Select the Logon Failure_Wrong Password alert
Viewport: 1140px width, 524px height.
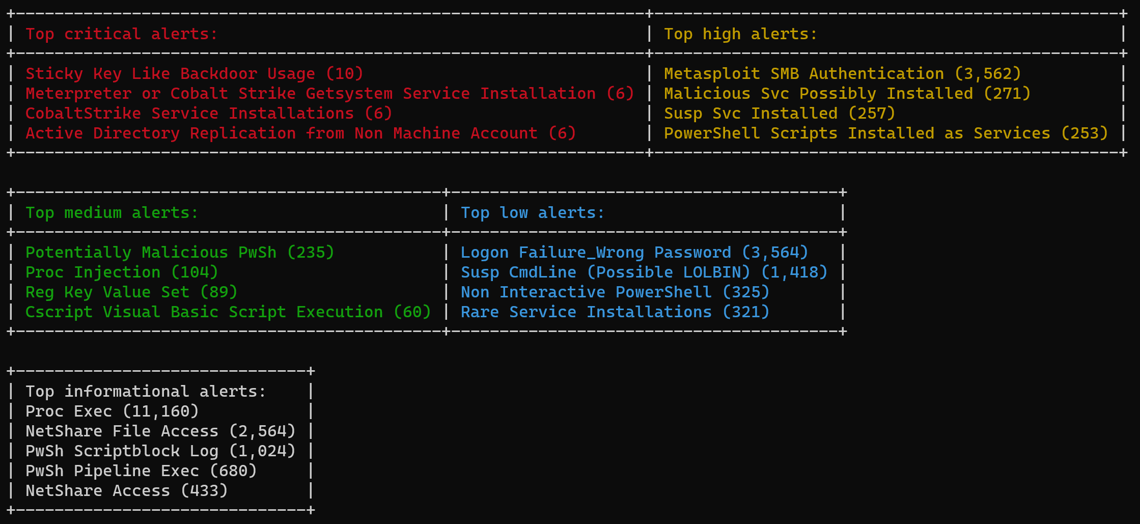coord(633,252)
